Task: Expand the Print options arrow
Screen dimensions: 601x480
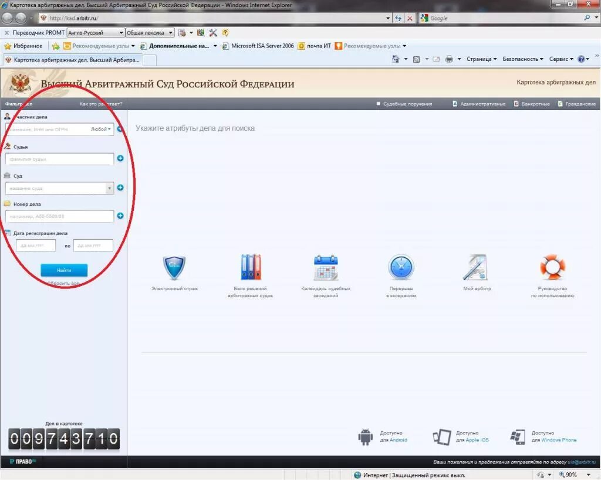Action: click(459, 59)
